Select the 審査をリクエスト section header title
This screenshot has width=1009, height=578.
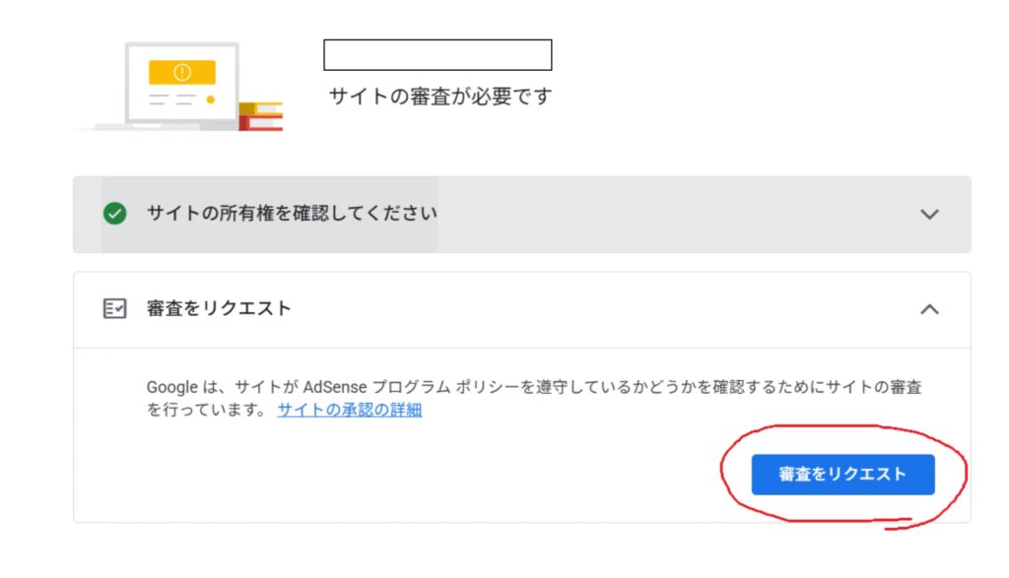click(x=219, y=308)
